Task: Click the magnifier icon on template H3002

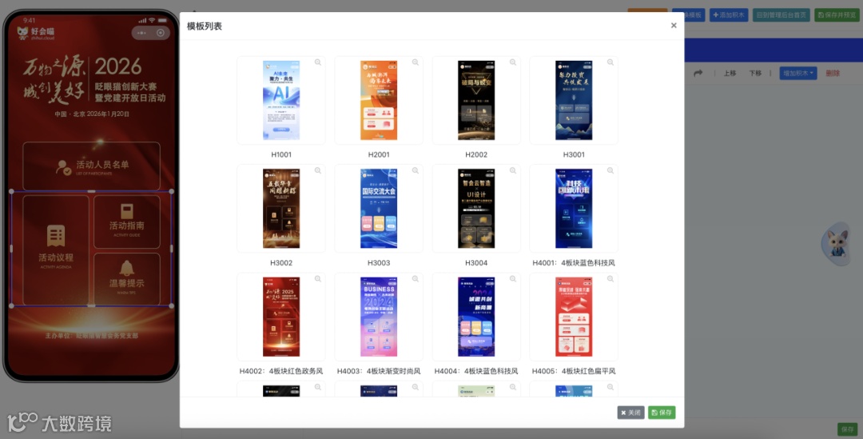Action: (317, 171)
